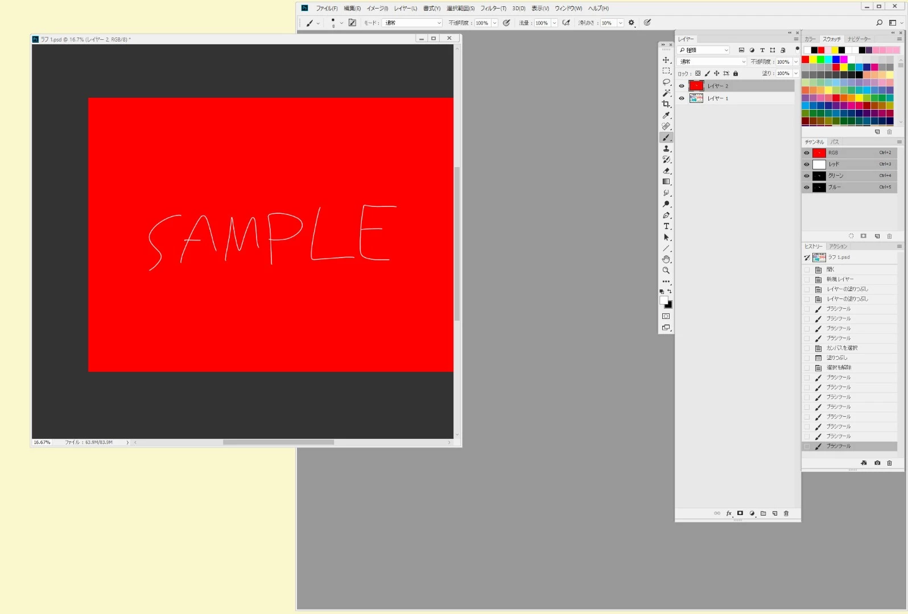The height and width of the screenshot is (614, 908).
Task: Switch to the アクション tab
Action: pos(838,247)
